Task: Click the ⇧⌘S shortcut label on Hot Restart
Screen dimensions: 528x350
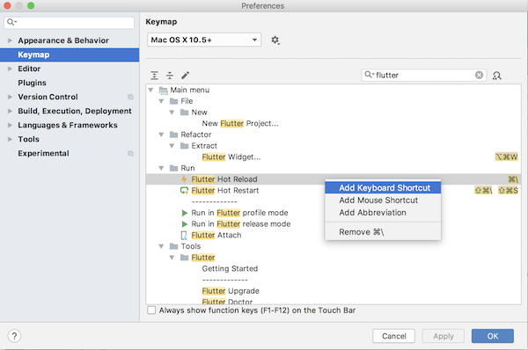Action: click(508, 191)
